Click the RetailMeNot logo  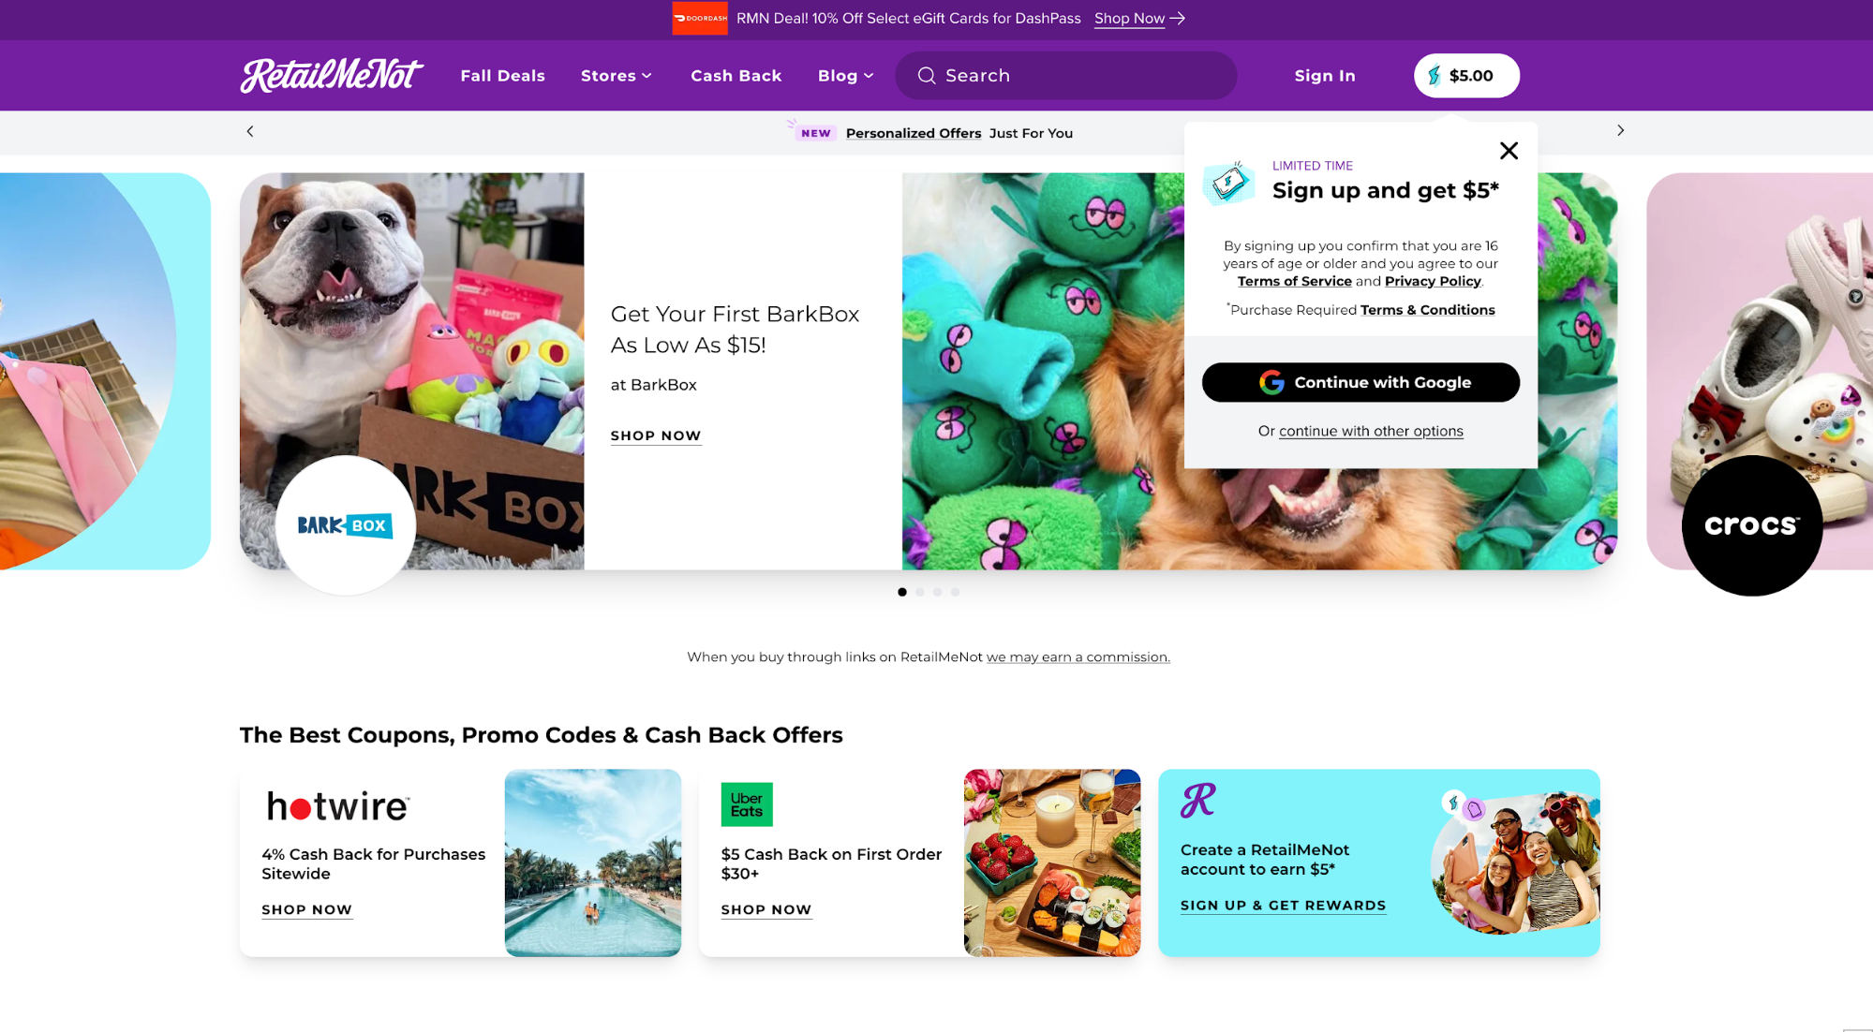click(331, 75)
